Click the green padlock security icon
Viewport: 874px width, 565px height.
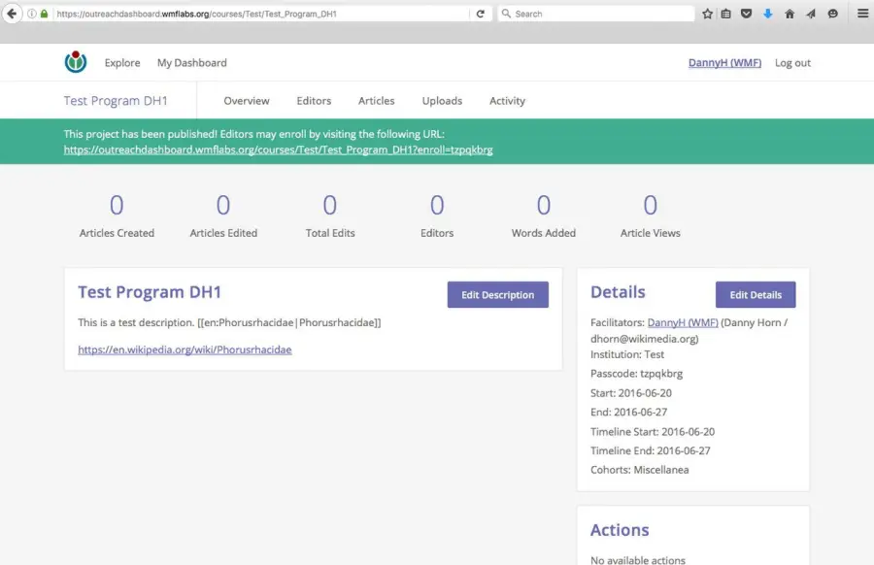tap(44, 14)
